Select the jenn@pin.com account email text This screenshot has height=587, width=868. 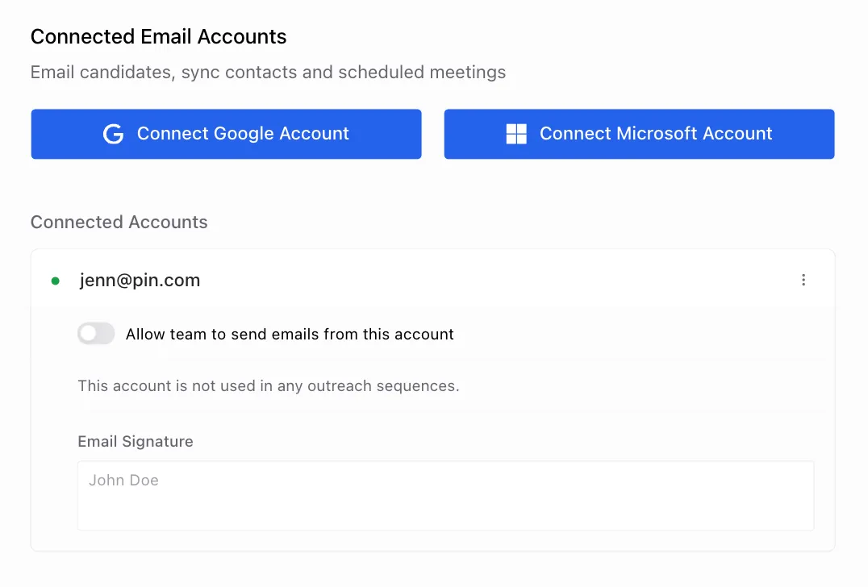click(x=140, y=280)
